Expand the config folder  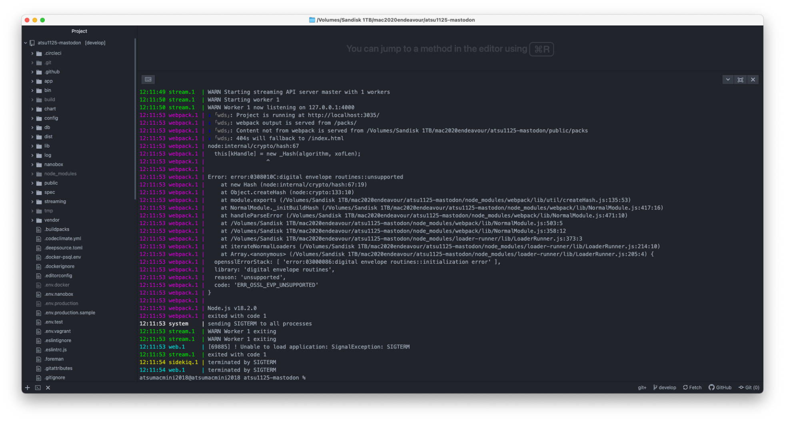click(x=32, y=118)
